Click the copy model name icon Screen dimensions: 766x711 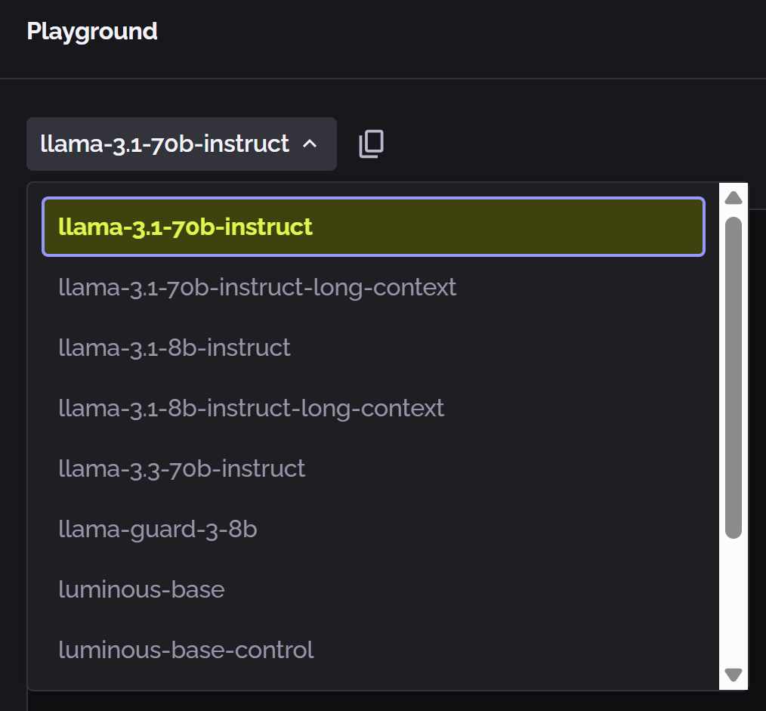pyautogui.click(x=371, y=144)
